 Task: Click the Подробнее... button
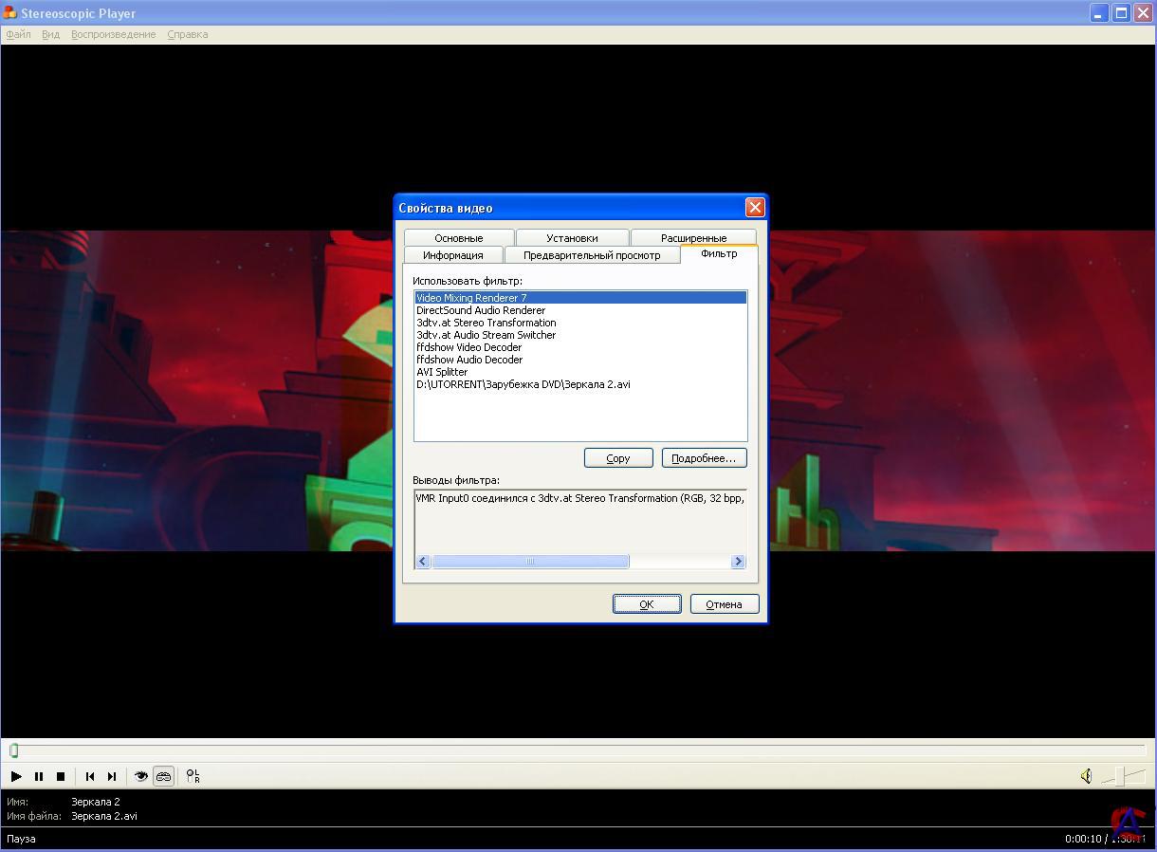point(704,458)
